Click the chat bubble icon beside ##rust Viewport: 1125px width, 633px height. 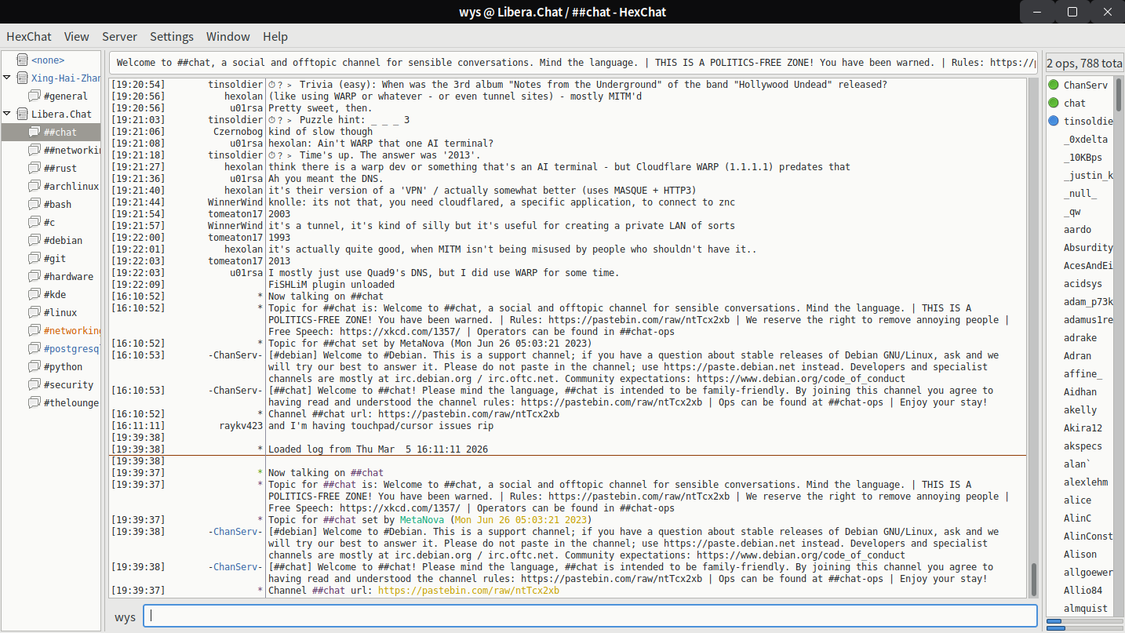(x=34, y=168)
